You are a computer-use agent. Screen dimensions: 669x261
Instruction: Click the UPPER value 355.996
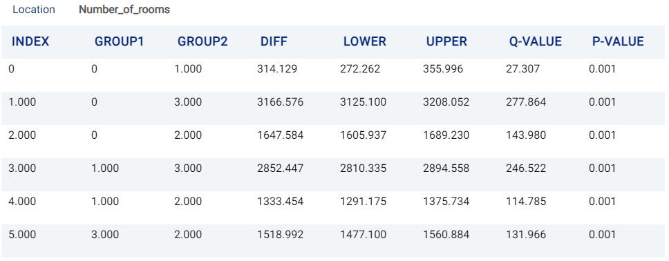coord(443,68)
